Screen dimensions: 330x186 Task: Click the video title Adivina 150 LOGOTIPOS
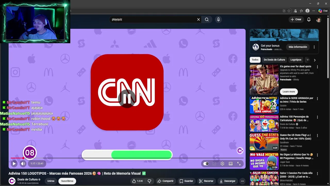pos(77,173)
